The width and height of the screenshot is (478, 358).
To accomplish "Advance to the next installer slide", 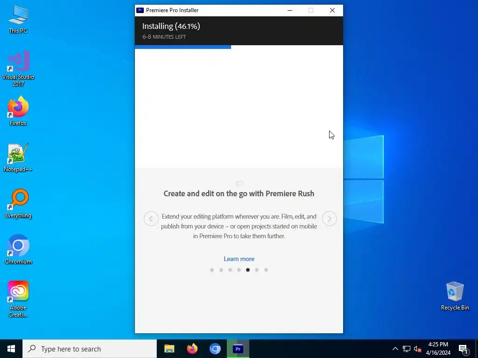I will click(329, 219).
